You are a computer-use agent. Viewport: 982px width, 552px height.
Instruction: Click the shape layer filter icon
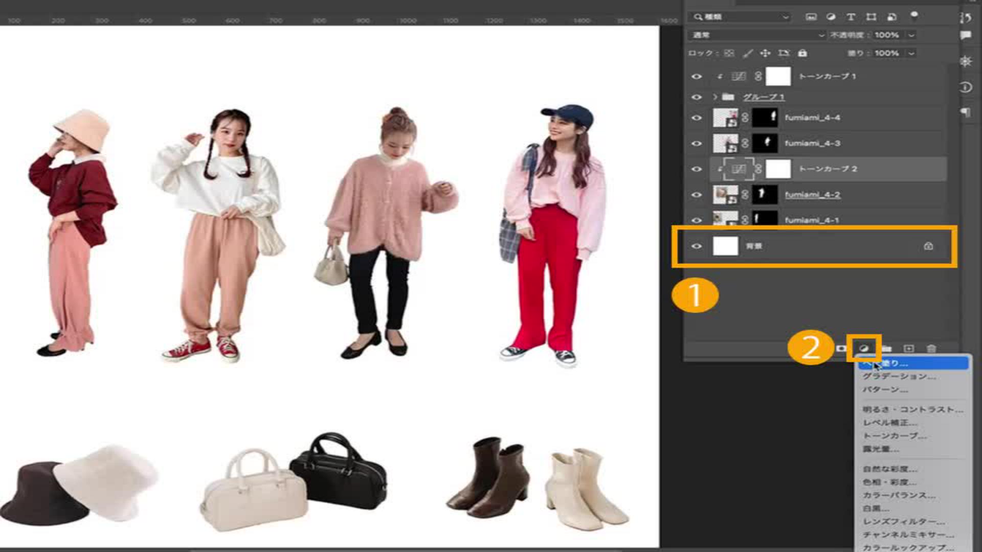871,17
